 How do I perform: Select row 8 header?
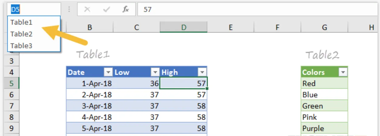(12, 117)
